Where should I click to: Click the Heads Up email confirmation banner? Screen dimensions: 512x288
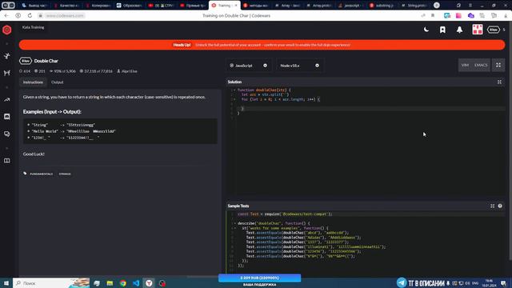point(262,45)
